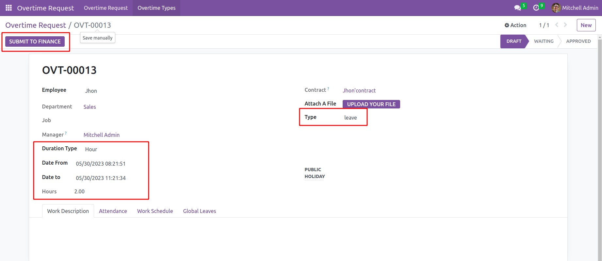602x261 pixels.
Task: Go to the next record arrow
Action: coord(565,25)
